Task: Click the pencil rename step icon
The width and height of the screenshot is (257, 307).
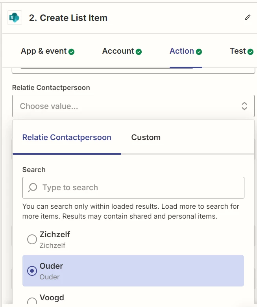Action: click(x=248, y=17)
